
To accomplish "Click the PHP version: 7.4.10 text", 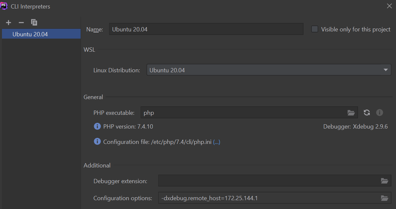I will [128, 127].
